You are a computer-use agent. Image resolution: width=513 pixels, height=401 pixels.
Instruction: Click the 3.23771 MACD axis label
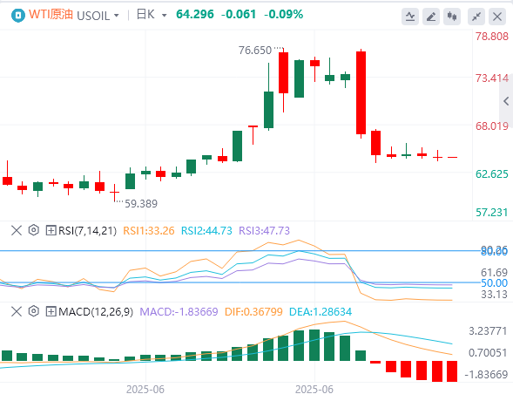[x=488, y=331]
